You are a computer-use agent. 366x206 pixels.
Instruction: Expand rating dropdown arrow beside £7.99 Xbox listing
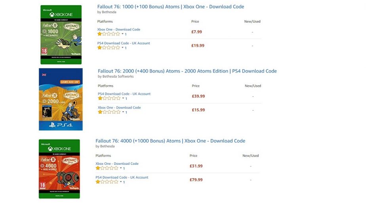point(122,34)
